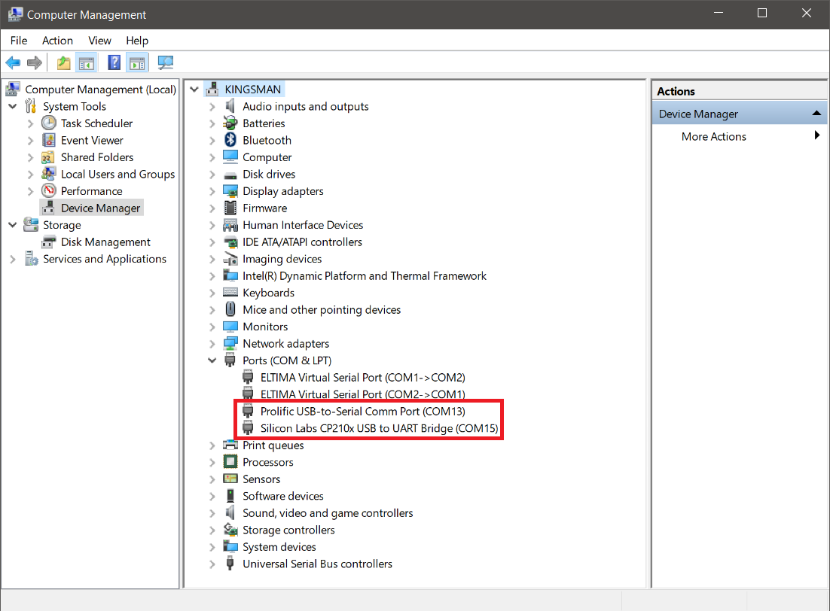Click the Mice and other pointing devices icon
Screen dimensions: 830x611
coord(230,309)
